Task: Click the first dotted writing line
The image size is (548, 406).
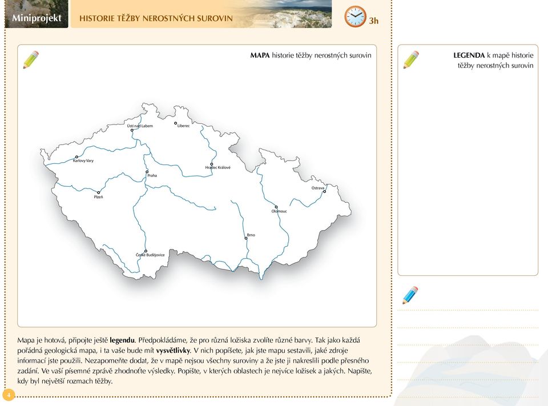Action: point(468,310)
